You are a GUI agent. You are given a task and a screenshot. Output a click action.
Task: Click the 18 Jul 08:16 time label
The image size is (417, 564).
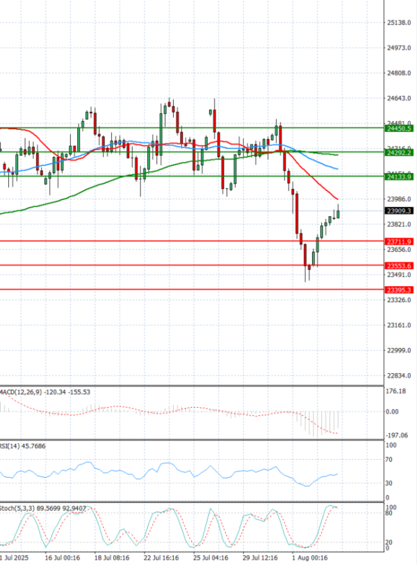111,558
